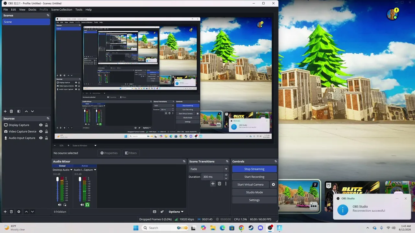Screen dimensions: 415x233
Task: Increase the transition Duration with up arrow
Action: (x=226, y=175)
